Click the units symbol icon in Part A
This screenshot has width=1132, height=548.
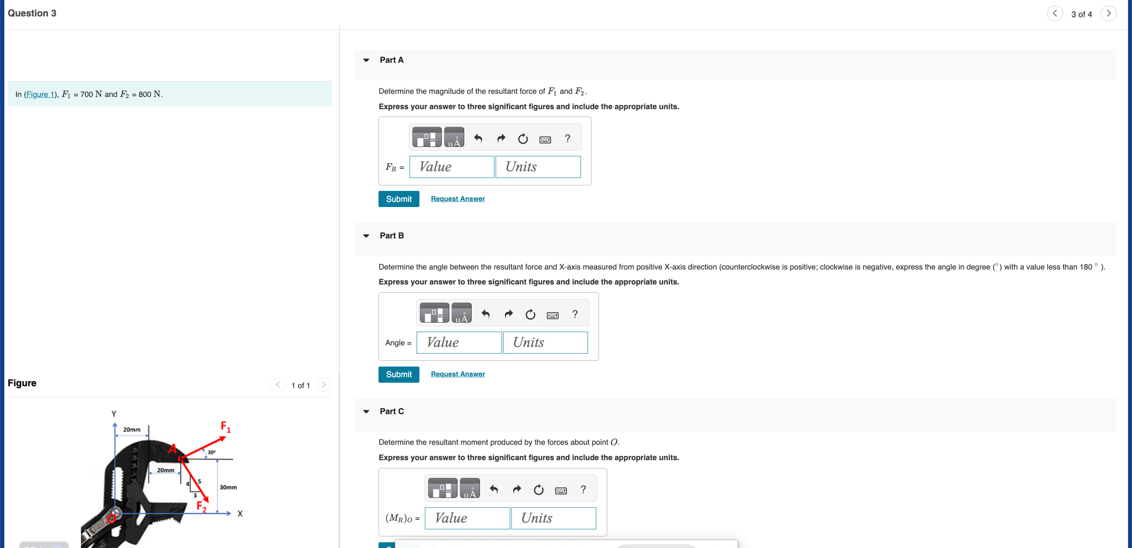[x=454, y=138]
